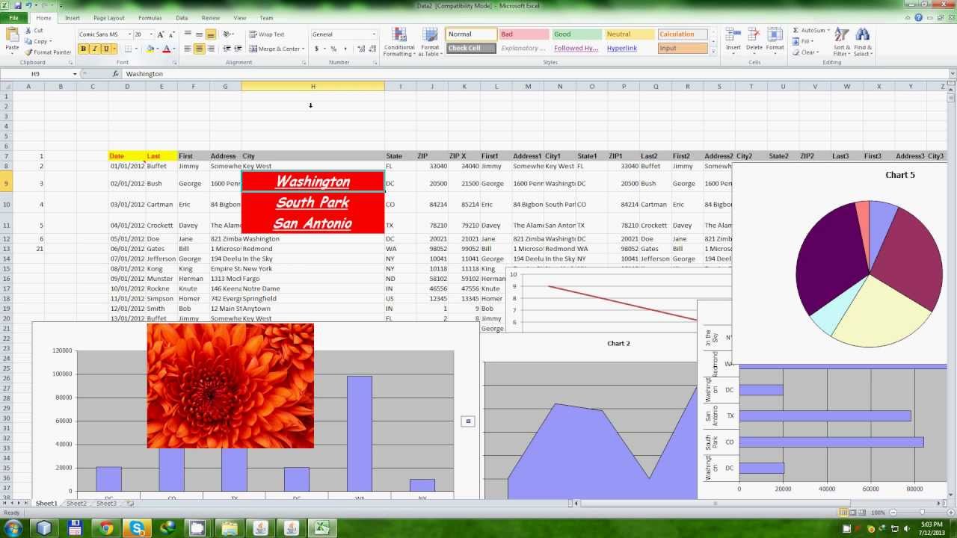Screen dimensions: 957x538
Task: Toggle Underline formatting
Action: tap(105, 49)
